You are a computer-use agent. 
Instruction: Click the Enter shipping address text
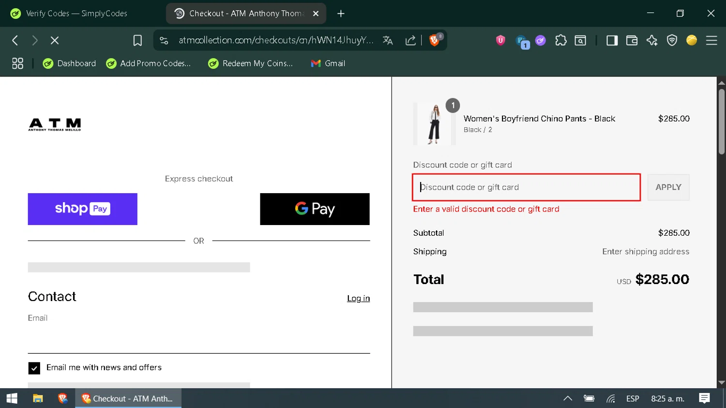[x=646, y=252]
